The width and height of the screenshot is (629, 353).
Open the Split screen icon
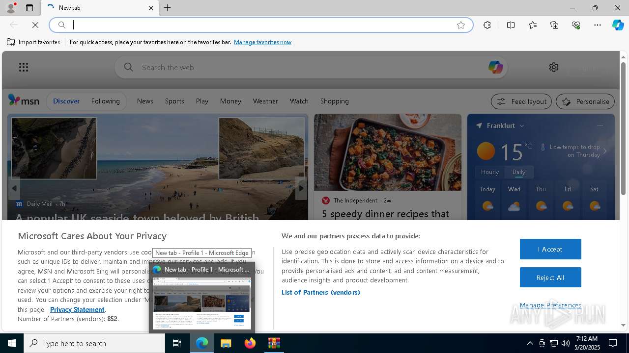[x=511, y=25]
